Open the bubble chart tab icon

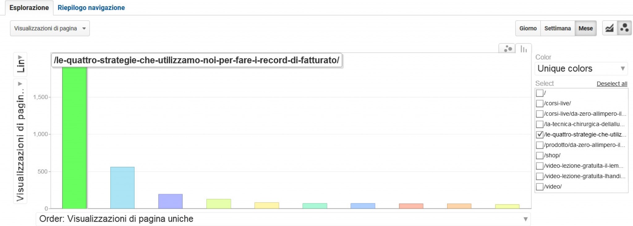(508, 49)
